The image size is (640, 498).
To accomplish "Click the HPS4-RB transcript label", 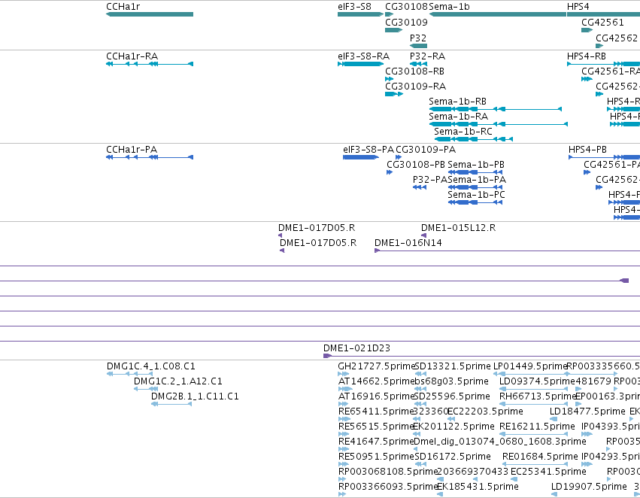I will click(x=587, y=56).
